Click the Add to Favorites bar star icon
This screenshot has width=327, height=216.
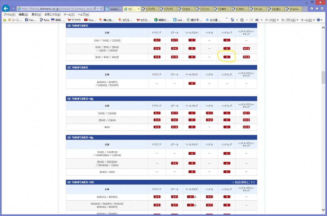[4, 20]
